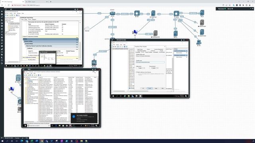255x143 pixels.
Task: Switch to Scope tab in Group Policy Management
Action: pos(22,19)
